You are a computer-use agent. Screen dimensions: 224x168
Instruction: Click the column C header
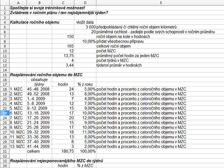tap(63, 3)
